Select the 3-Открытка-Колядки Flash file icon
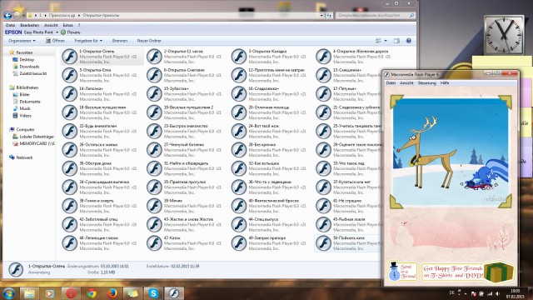This screenshot has width=533, height=300. [x=239, y=57]
